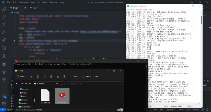This screenshot has height=112, width=211.
Task: Close the VS Code bottom panel
Action: (x=208, y=81)
